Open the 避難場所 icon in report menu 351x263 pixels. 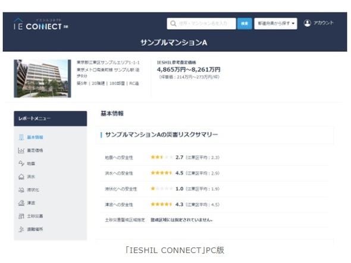pos(21,229)
